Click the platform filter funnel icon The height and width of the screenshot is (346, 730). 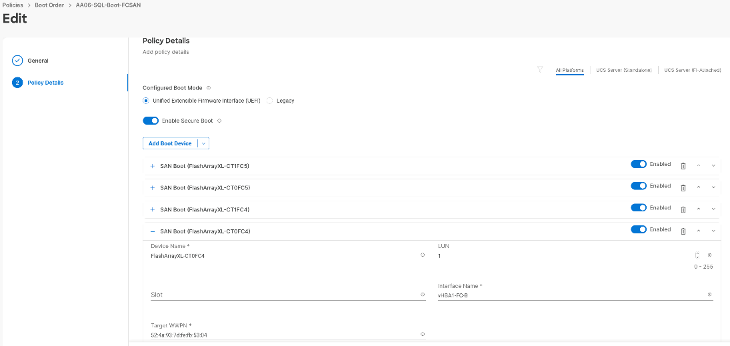(x=539, y=69)
